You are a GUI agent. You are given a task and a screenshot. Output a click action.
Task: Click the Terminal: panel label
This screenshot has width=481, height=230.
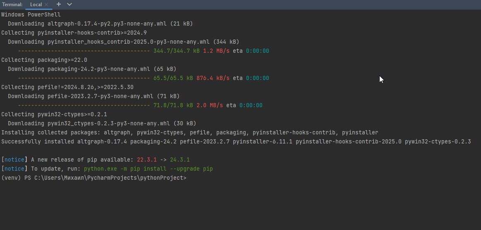(12, 5)
